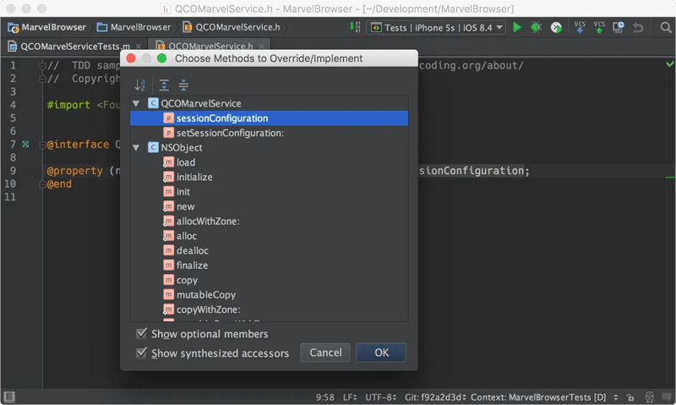Click VCS update project icon
The width and height of the screenshot is (676, 405).
[x=580, y=27]
